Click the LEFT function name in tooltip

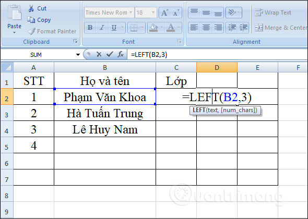[x=199, y=110]
